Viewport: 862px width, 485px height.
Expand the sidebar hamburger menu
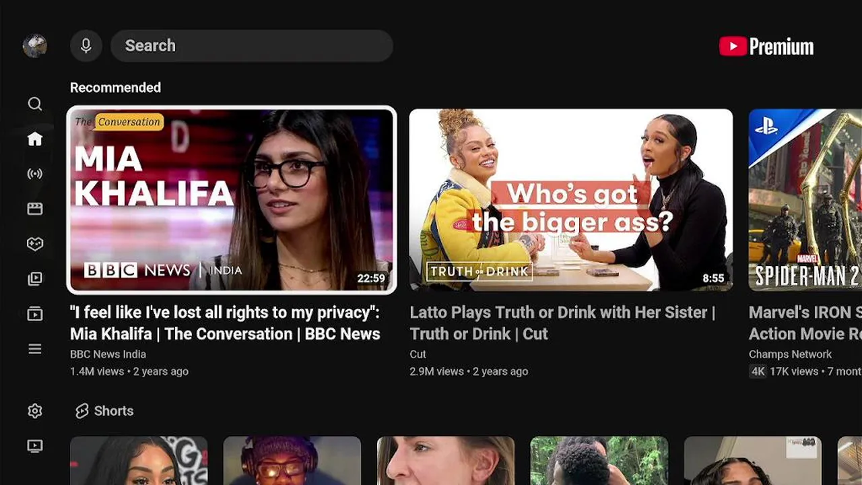[x=35, y=349]
